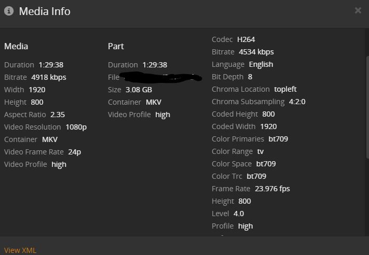Open the View XML link
The width and height of the screenshot is (369, 255).
(x=20, y=250)
